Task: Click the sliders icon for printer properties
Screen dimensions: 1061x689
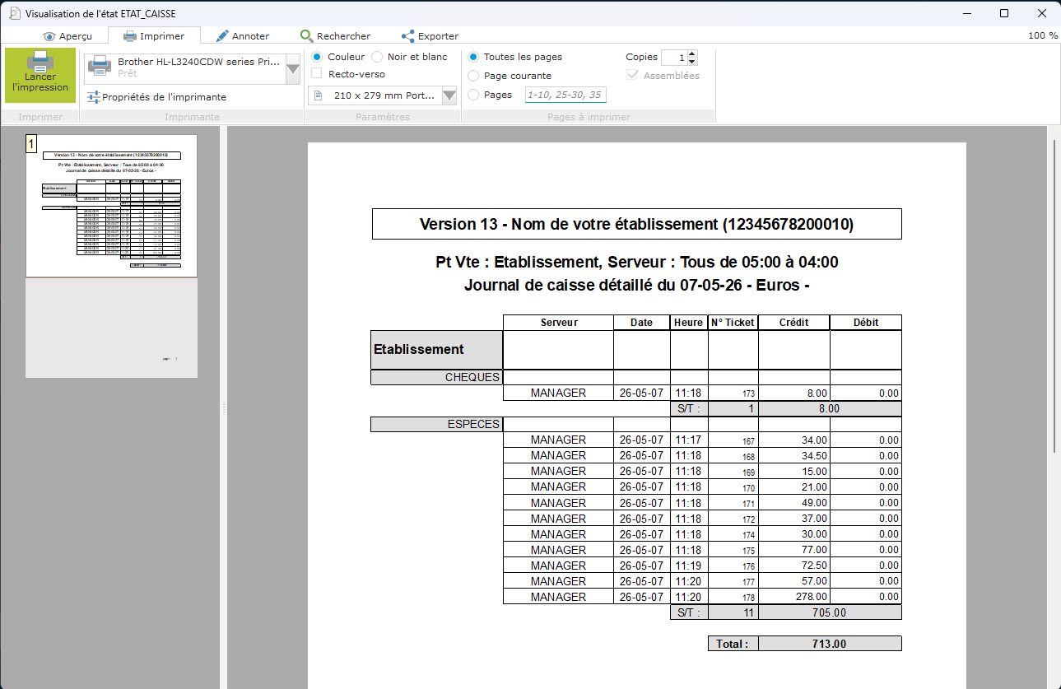Action: 94,96
